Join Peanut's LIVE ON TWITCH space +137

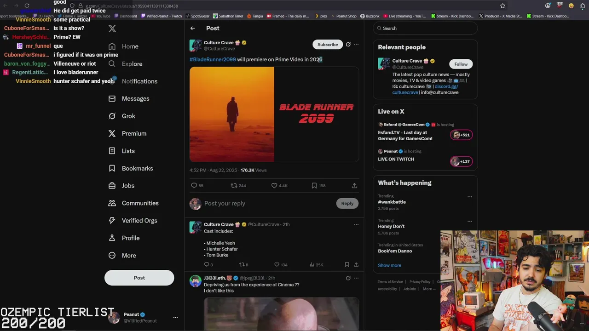point(461,161)
